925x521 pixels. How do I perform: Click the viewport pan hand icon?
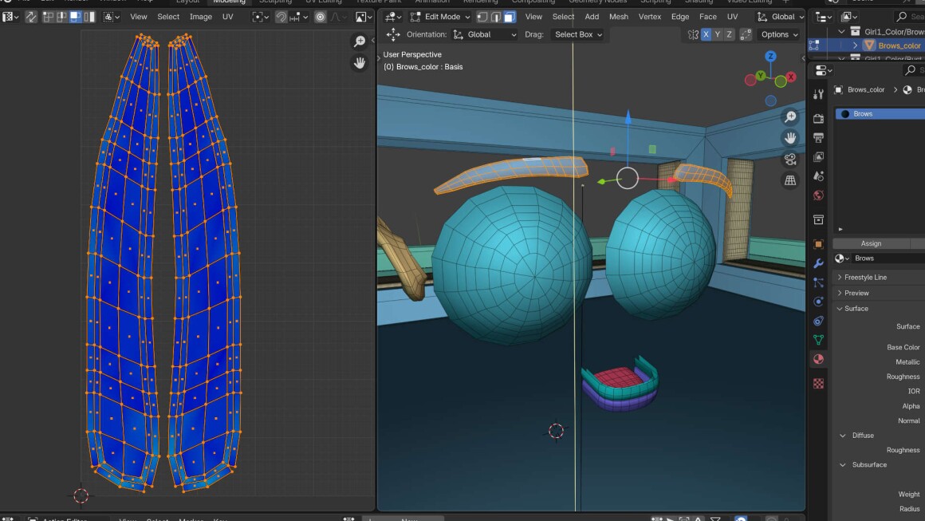[790, 138]
